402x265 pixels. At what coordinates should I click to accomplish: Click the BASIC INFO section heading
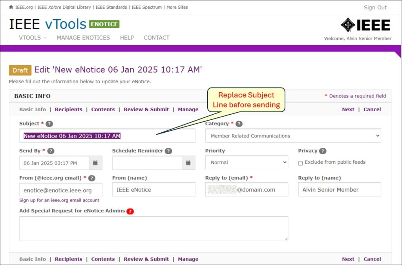(32, 96)
